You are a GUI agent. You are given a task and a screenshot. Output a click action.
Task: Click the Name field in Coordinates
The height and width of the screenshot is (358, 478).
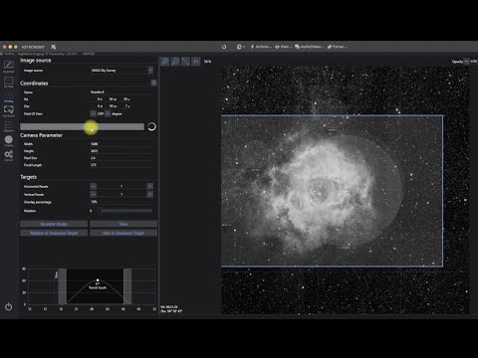tap(121, 92)
